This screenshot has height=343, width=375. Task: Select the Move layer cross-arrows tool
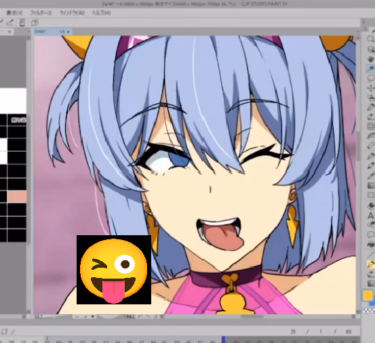tap(370, 88)
